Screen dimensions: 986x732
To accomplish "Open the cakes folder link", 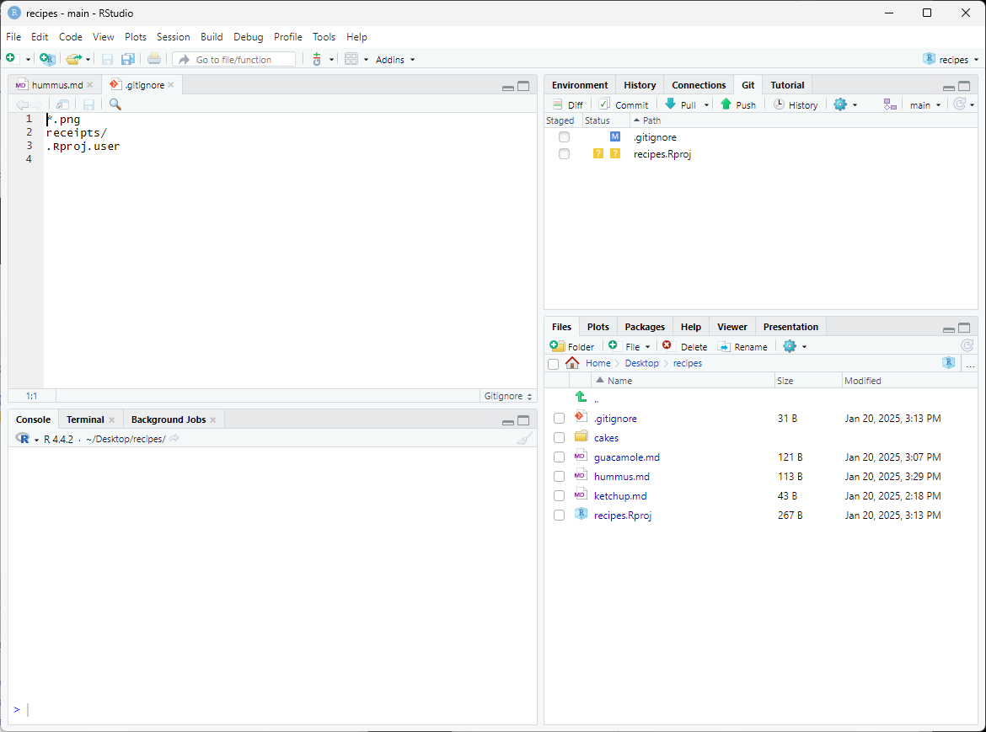I will [x=606, y=437].
